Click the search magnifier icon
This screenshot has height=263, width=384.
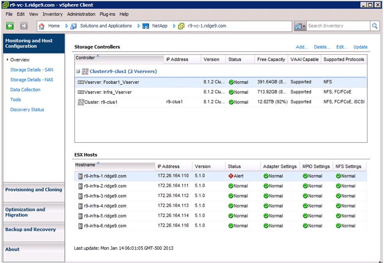[x=375, y=26]
